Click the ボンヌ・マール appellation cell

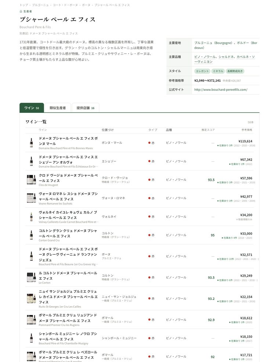click(x=112, y=143)
